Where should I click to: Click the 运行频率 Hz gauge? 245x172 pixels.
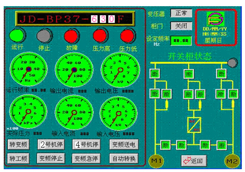tap(29, 69)
